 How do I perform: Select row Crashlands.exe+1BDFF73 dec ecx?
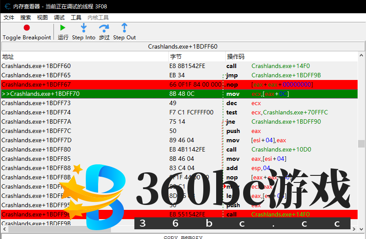coord(179,103)
